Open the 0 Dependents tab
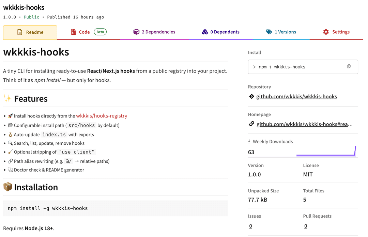368x237 pixels. [225, 32]
